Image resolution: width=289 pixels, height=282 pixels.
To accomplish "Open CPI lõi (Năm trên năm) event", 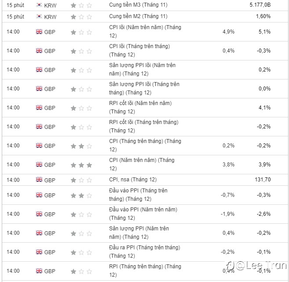I will coord(145,31).
